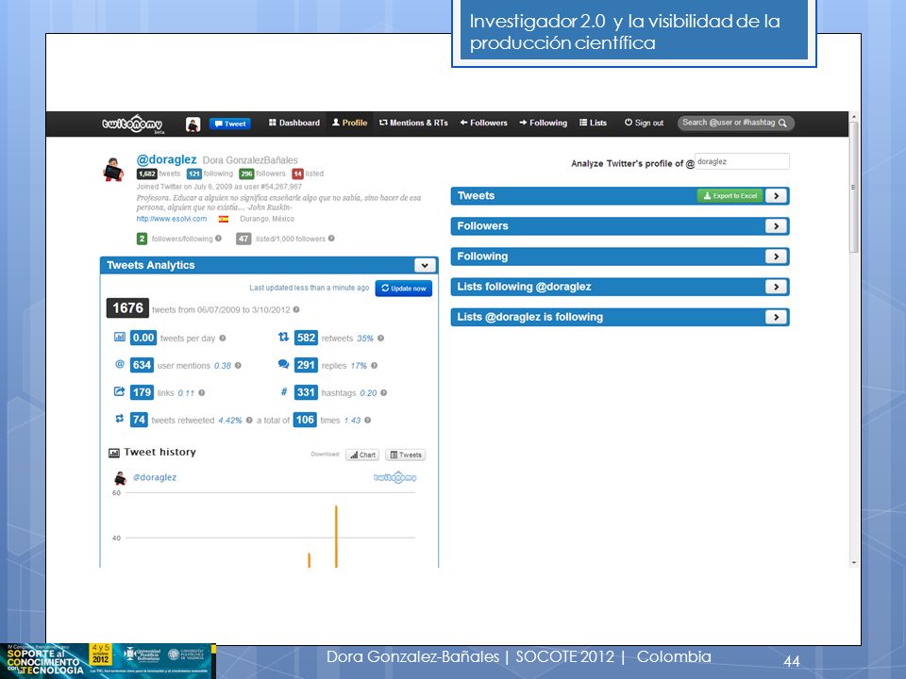Screen dimensions: 906x679
Task: Click the blue Tweet button
Action: [230, 124]
